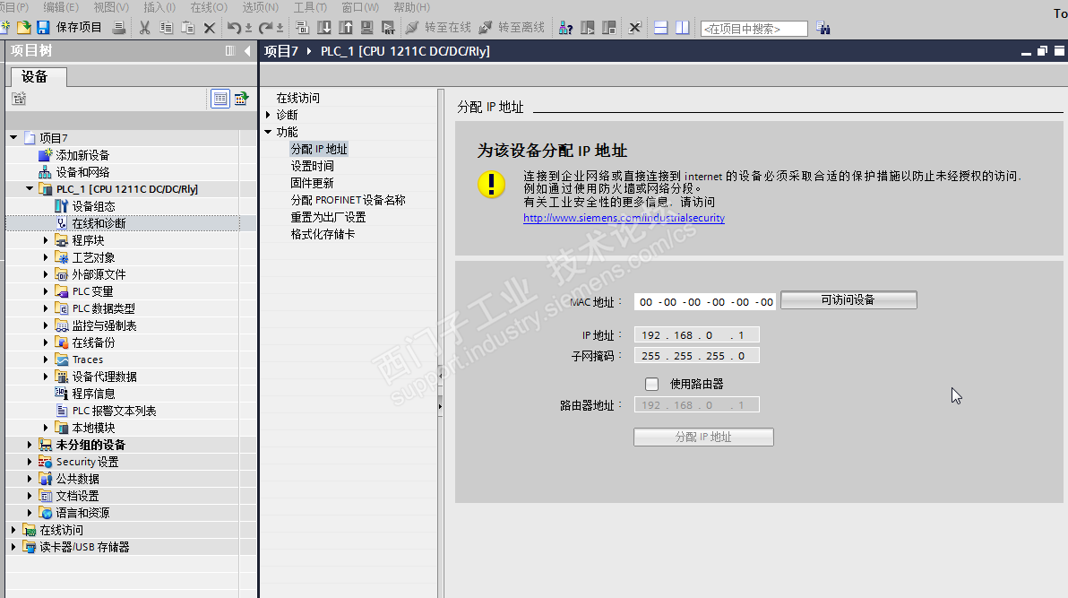Screen dimensions: 1068x598
Task: Click the compile icon in the toolbar
Action: click(x=303, y=28)
